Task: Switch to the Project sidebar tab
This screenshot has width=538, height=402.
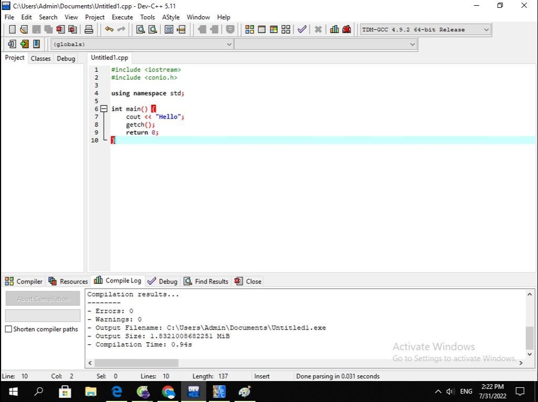Action: [x=14, y=58]
